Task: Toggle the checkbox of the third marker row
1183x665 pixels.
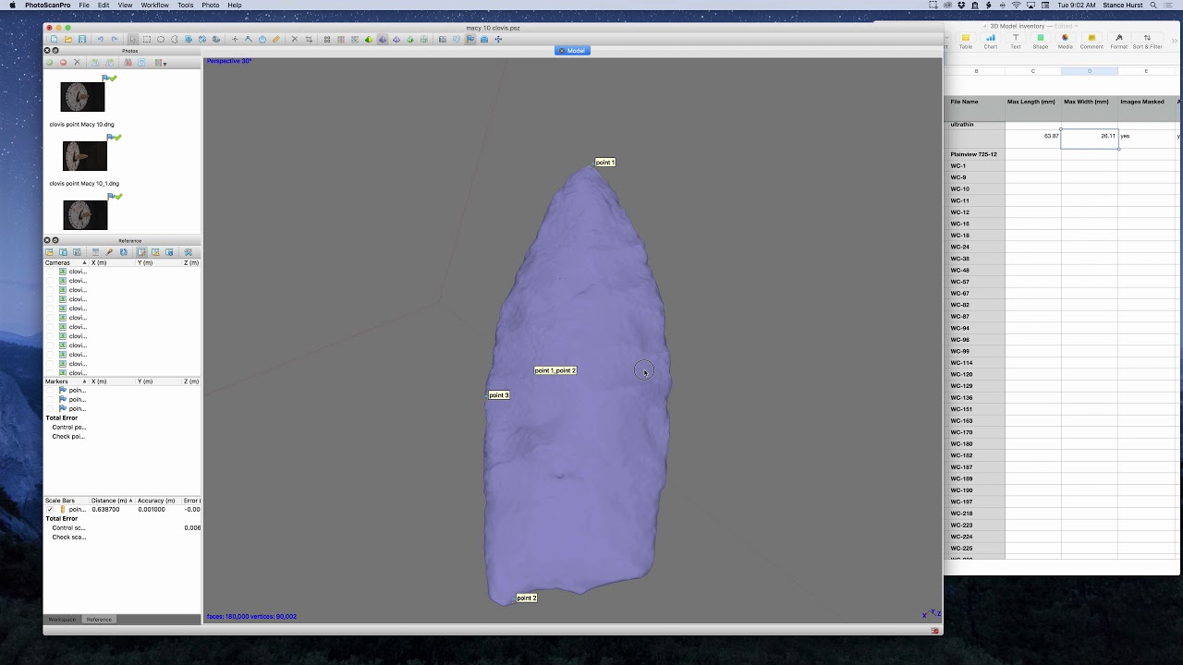Action: (50, 408)
